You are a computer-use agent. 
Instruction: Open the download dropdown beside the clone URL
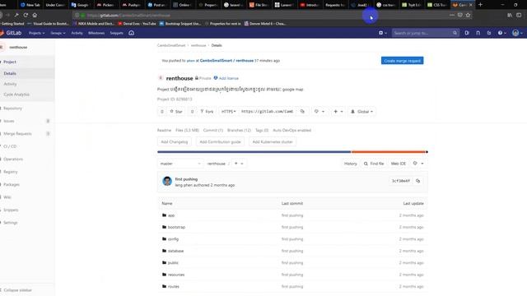319,112
